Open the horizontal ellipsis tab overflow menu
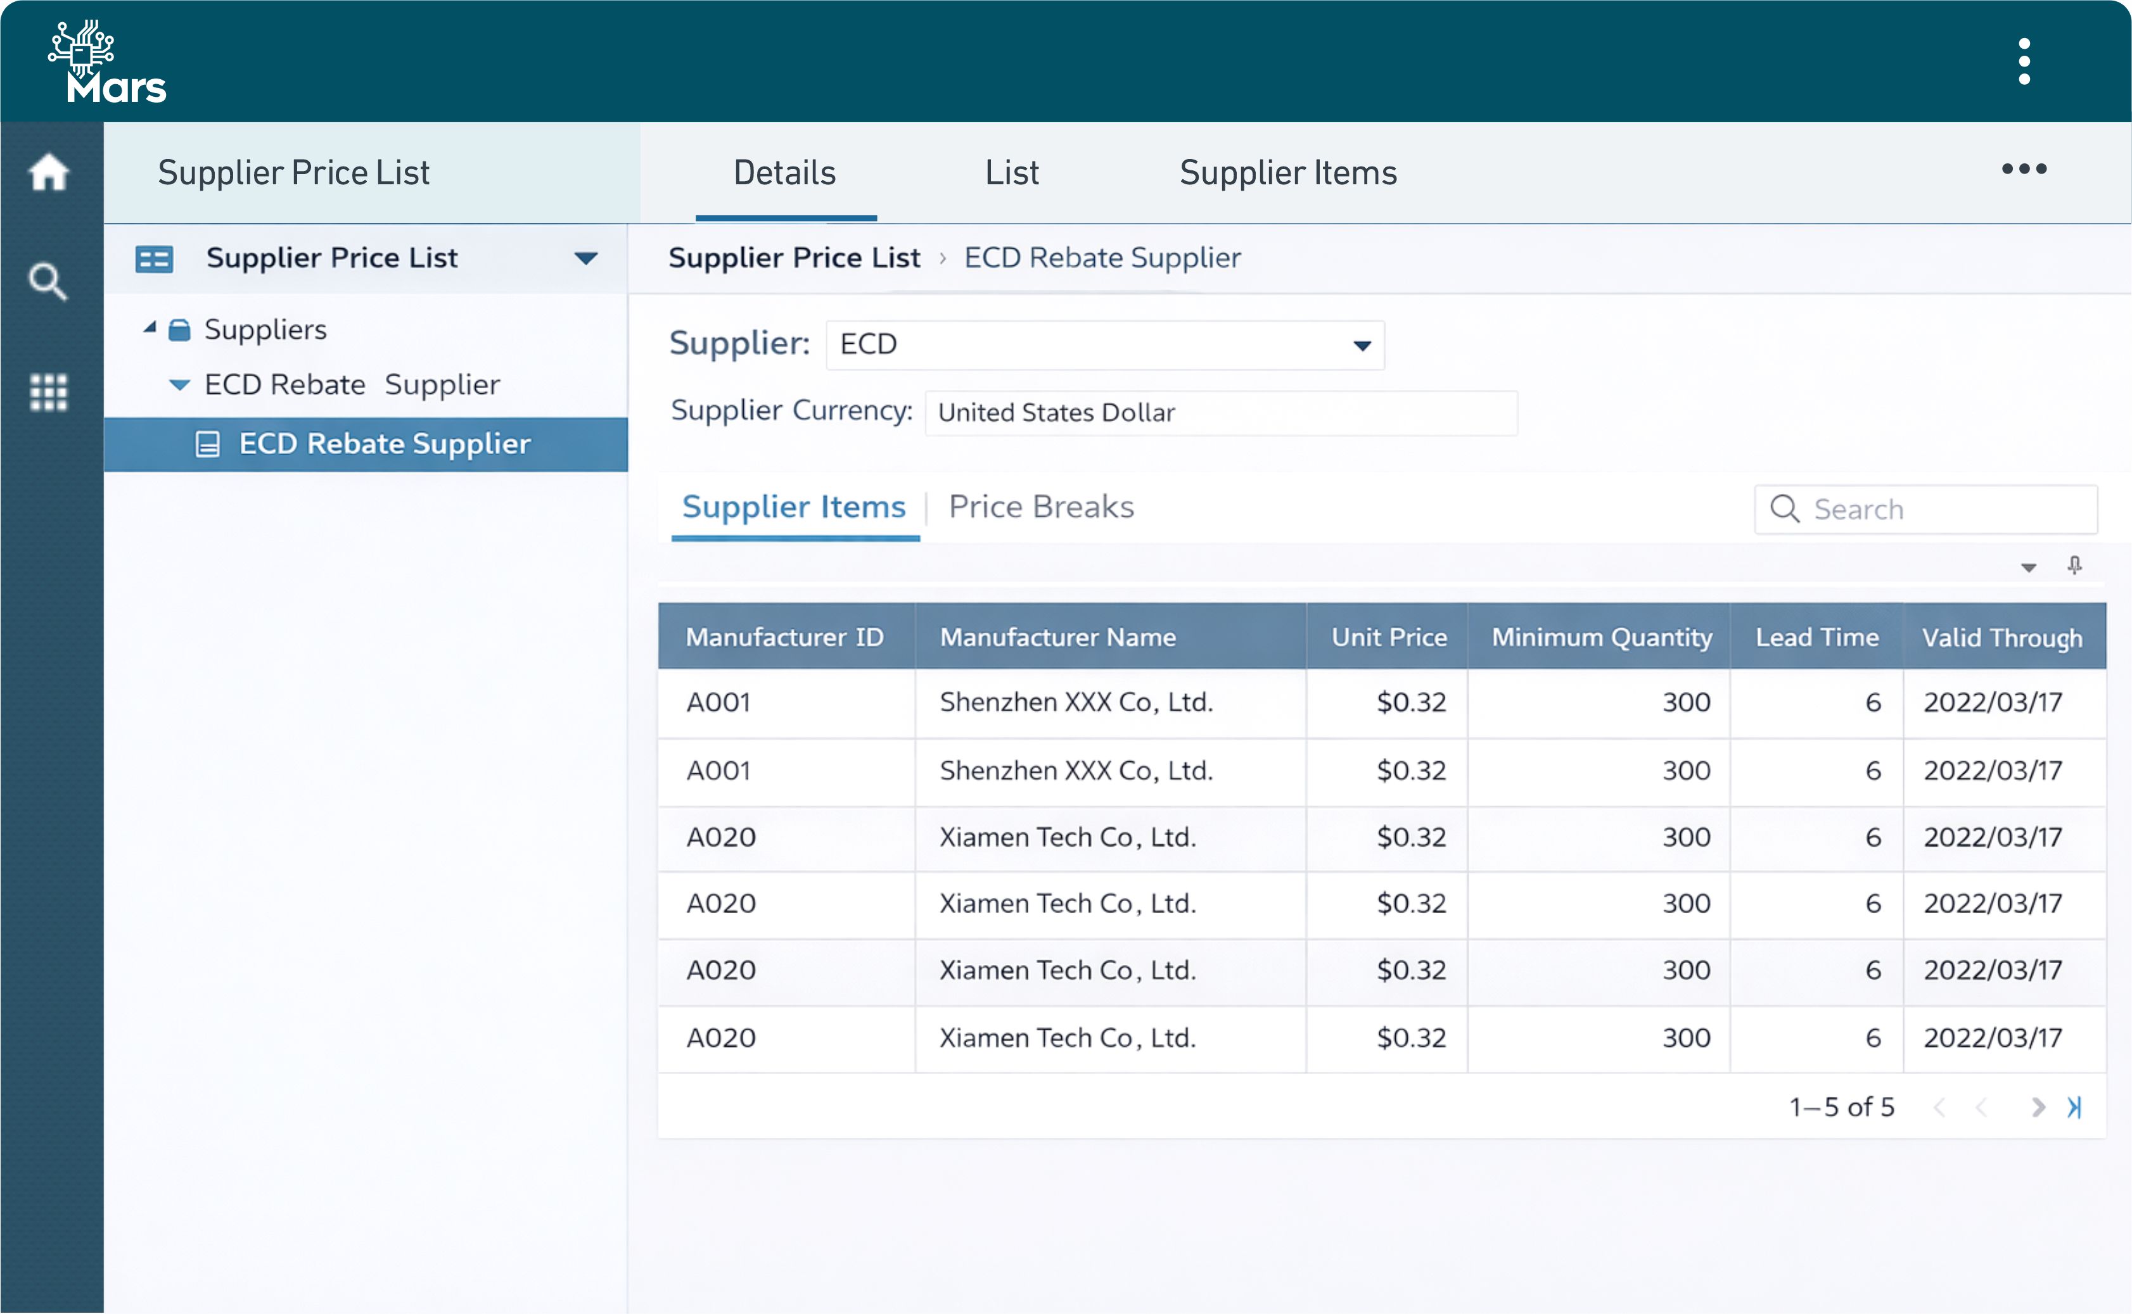Viewport: 2132px width, 1314px height. [2024, 170]
